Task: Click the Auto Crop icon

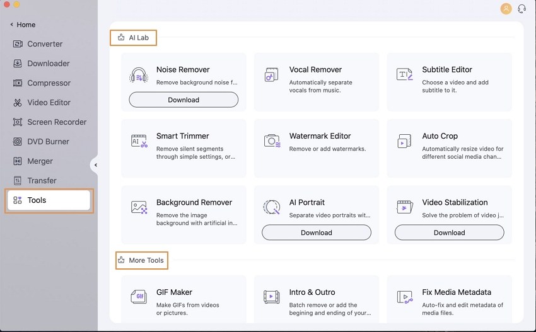Action: pos(404,141)
